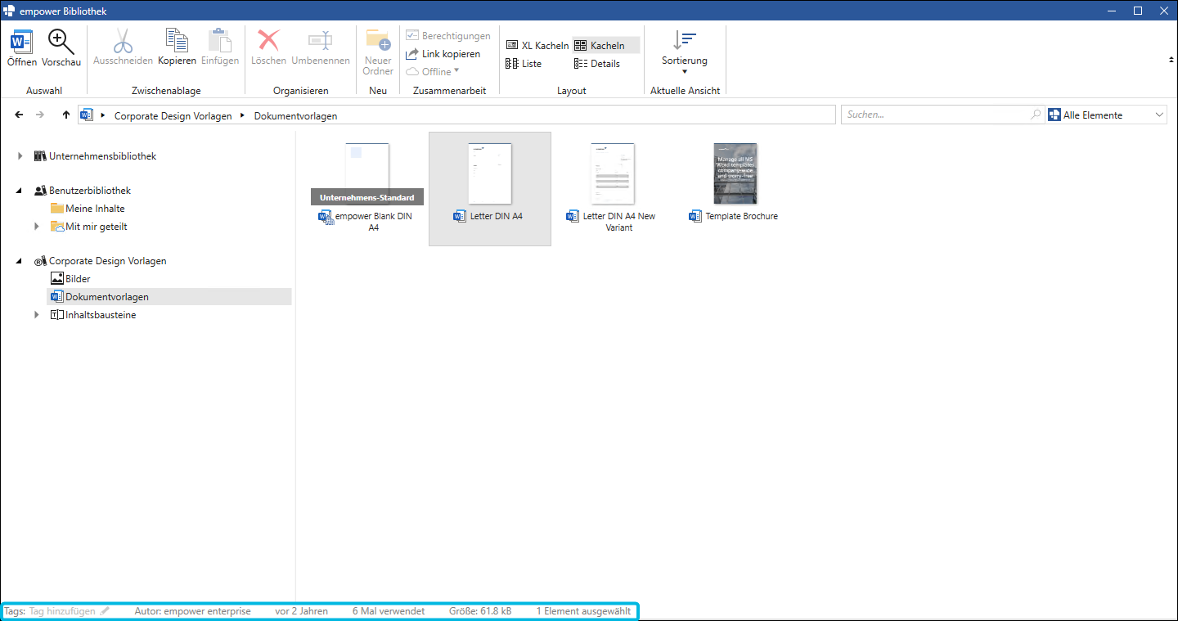This screenshot has height=621, width=1178.
Task: Collapse the Benutzerbibliothek tree node
Action: coord(20,191)
